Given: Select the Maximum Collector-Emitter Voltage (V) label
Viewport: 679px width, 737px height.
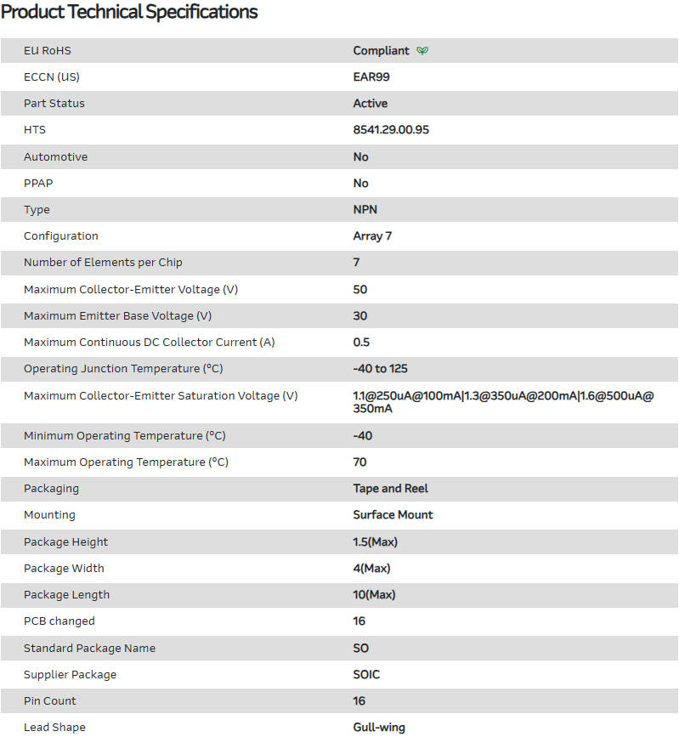Looking at the screenshot, I should click(x=131, y=290).
